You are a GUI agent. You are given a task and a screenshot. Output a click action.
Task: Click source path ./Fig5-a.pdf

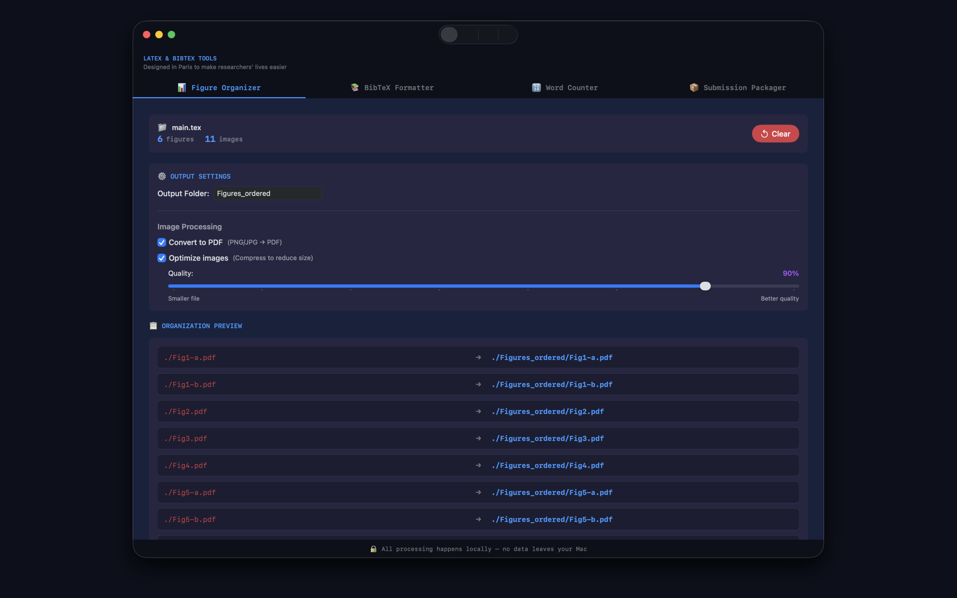coord(190,492)
